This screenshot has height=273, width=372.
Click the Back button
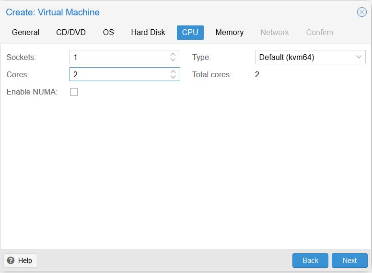click(310, 261)
